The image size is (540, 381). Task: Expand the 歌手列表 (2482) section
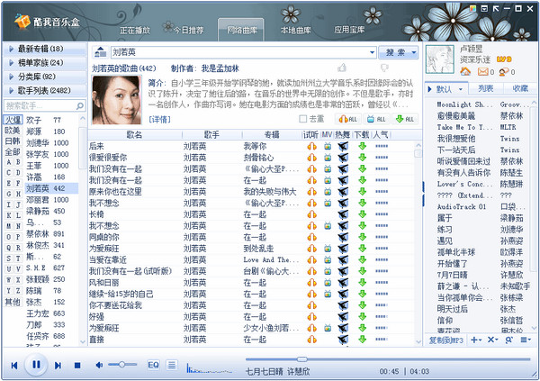coord(45,90)
